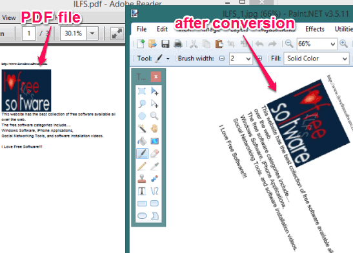Expand the Fill Solid Color dropdown
353x253 pixels.
pos(345,59)
